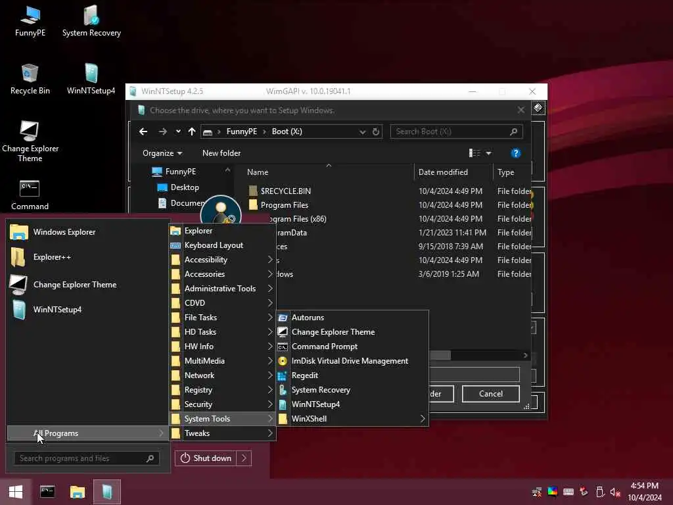673x505 pixels.
Task: Open Autoruns in System Tools submenu
Action: point(352,318)
